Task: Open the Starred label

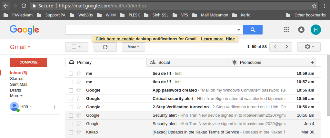Action: pos(17,79)
